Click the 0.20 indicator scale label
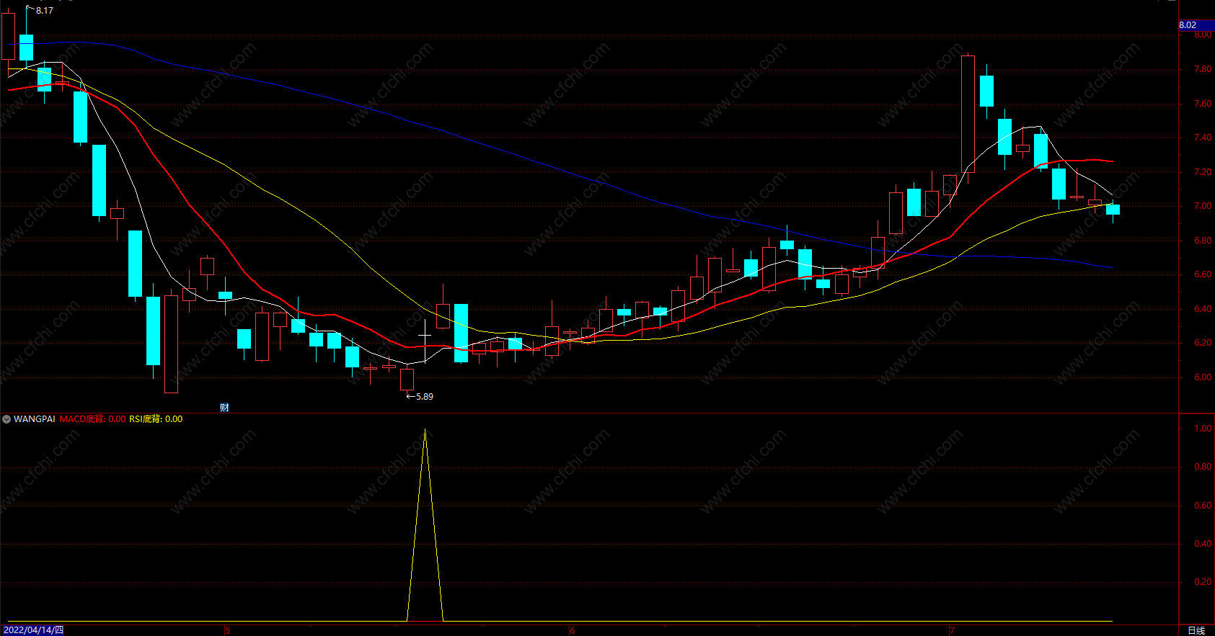The image size is (1215, 636). [1203, 582]
